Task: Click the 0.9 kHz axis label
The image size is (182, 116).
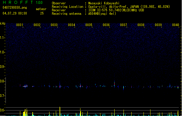Action: click(2, 67)
